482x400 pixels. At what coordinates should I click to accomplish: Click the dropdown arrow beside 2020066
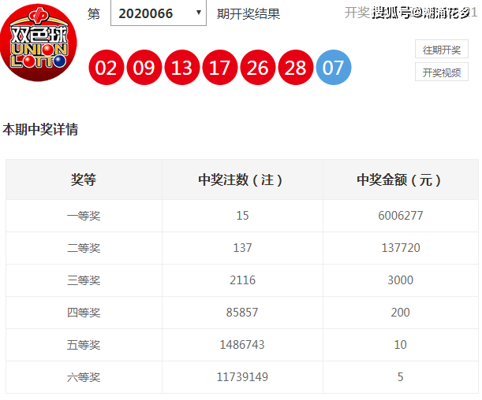pyautogui.click(x=199, y=13)
